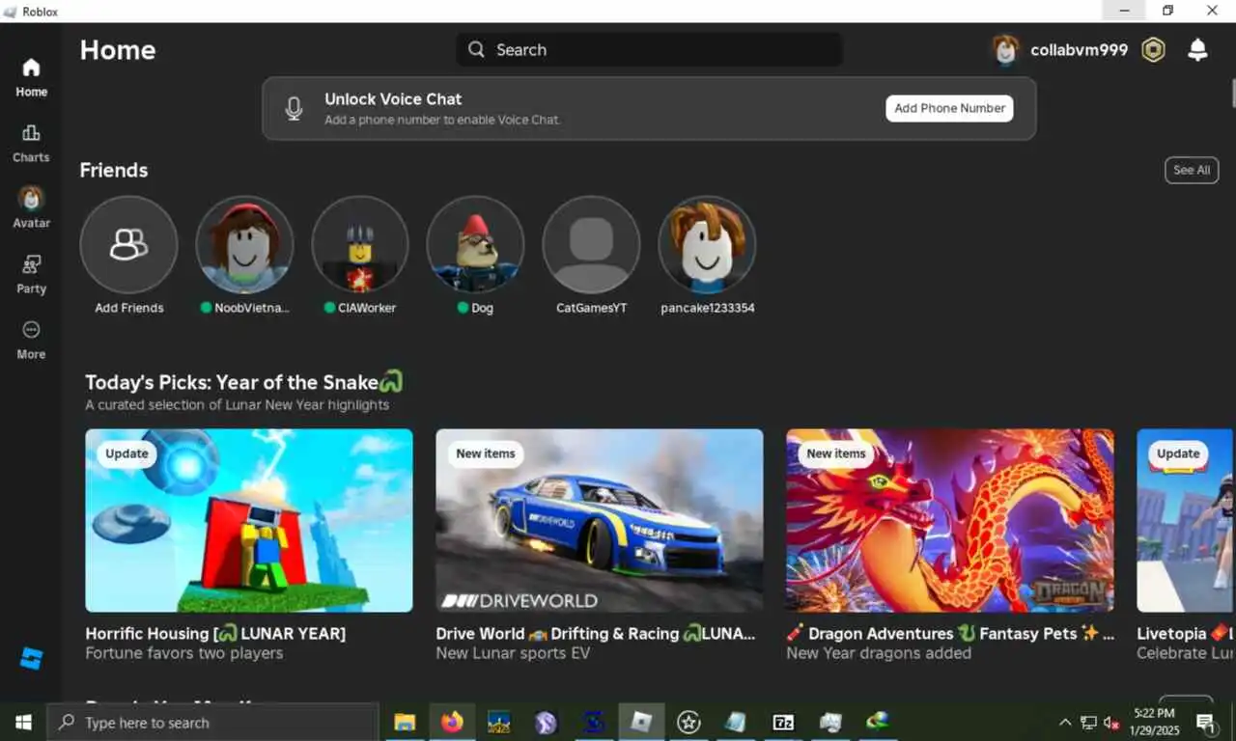
Task: Click the Add Friends circle icon
Action: coord(128,244)
